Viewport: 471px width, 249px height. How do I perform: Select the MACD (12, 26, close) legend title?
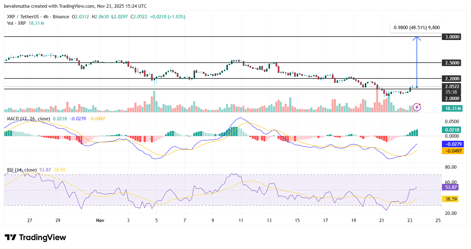click(28, 119)
